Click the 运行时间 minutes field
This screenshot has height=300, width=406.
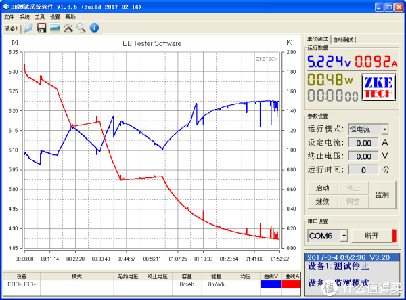[363, 170]
